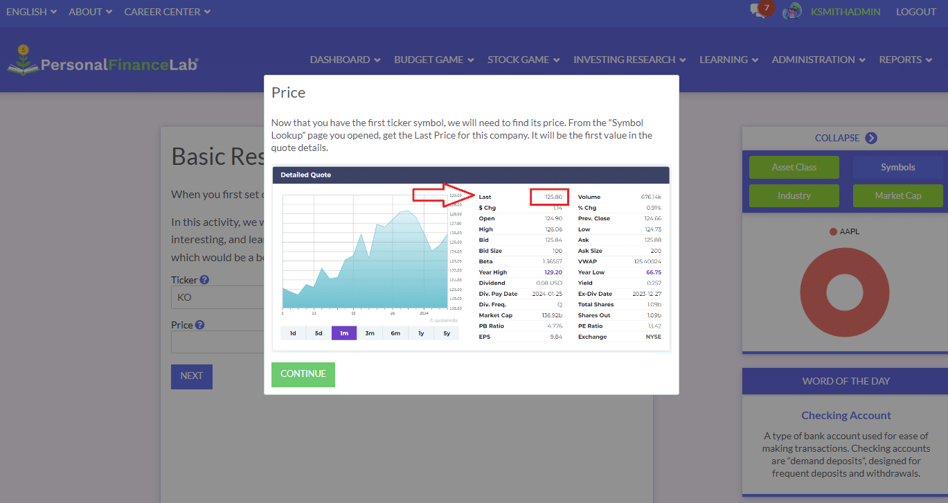Open the Checking Account definition link
Image resolution: width=948 pixels, height=503 pixels.
tap(846, 415)
